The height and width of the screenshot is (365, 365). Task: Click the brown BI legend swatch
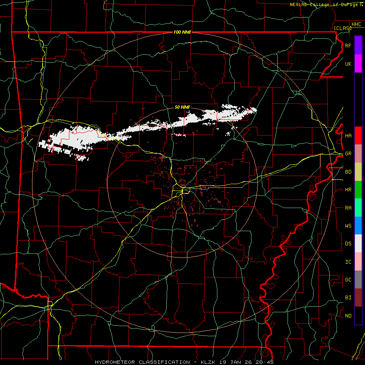pos(358,298)
